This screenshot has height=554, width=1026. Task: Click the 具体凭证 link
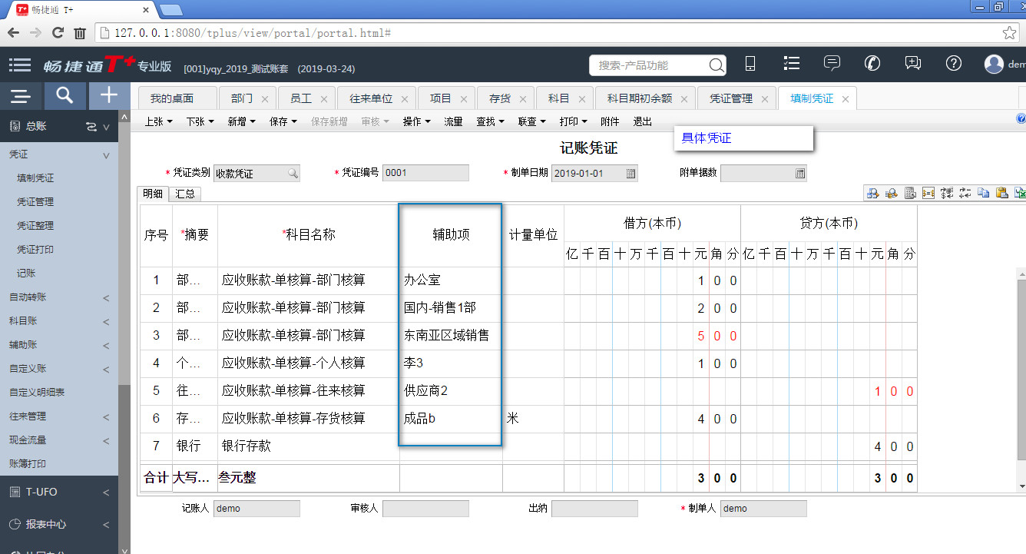coord(707,138)
